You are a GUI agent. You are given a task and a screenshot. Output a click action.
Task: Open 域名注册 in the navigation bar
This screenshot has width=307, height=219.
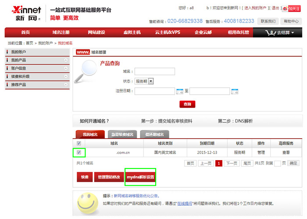(61, 32)
